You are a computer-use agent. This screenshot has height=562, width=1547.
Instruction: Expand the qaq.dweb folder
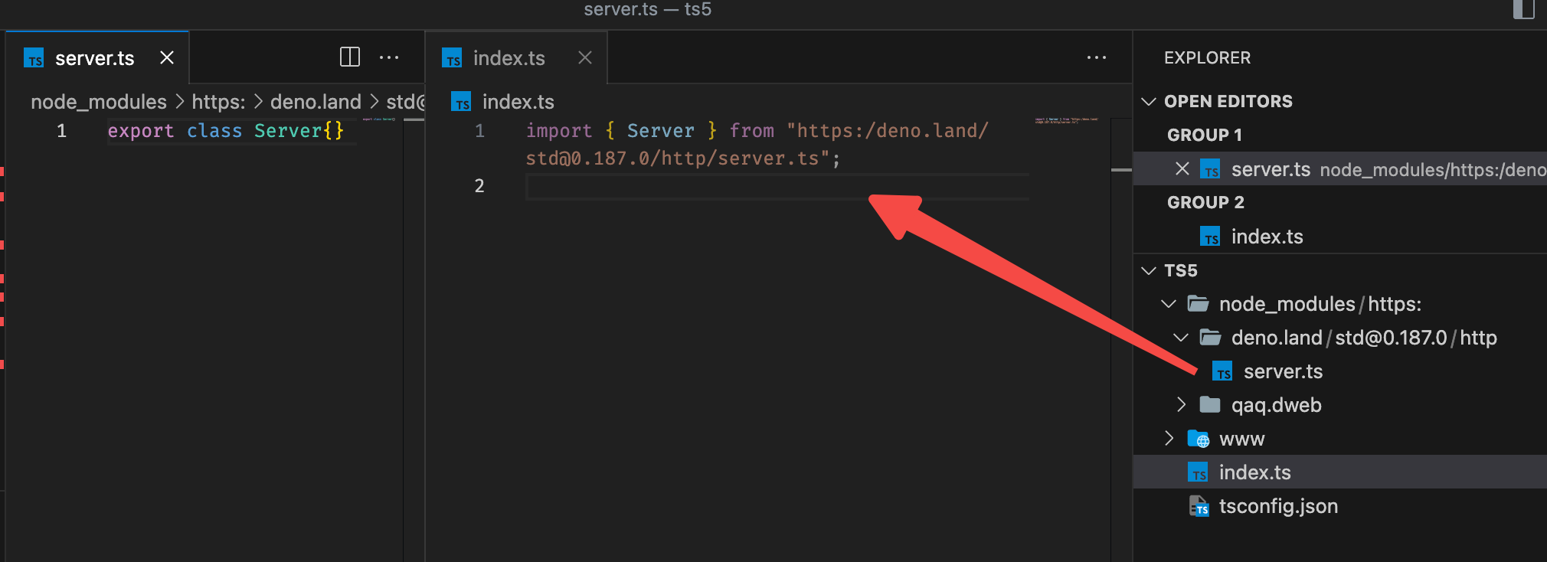coord(1181,404)
